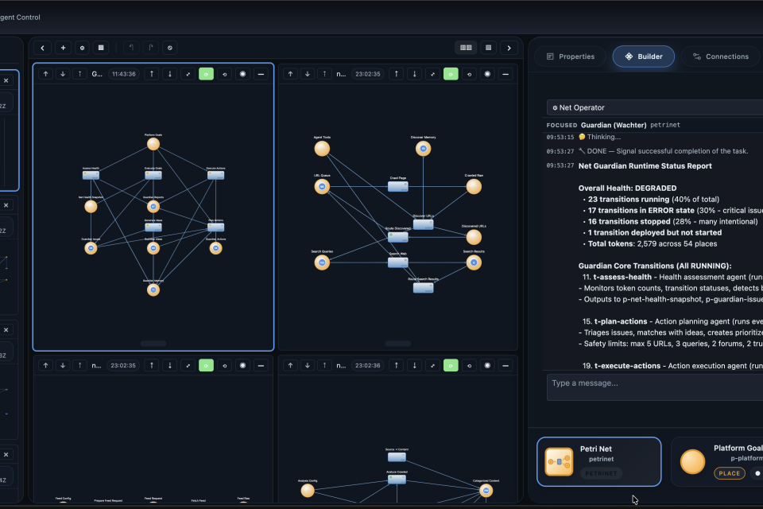Image resolution: width=763 pixels, height=509 pixels.
Task: Click the stop square in top toolbar
Action: click(101, 48)
